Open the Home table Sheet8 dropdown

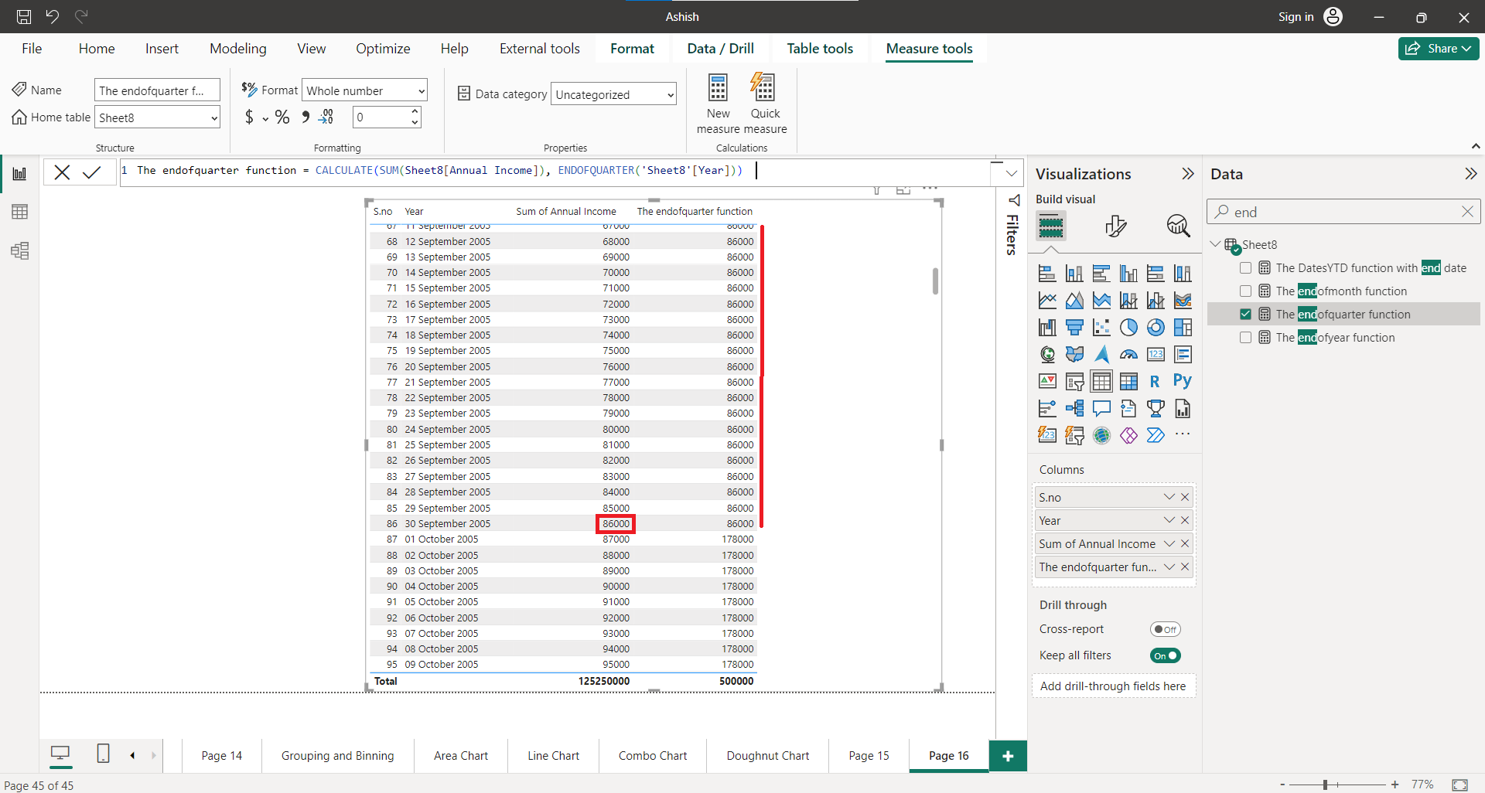[x=213, y=117]
